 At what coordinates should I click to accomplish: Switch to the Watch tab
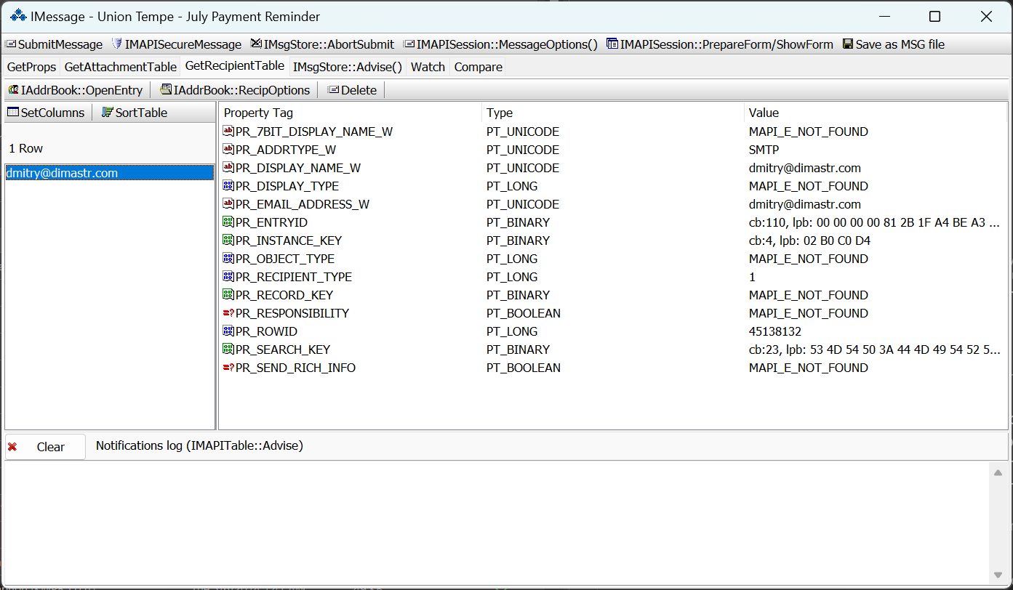428,67
